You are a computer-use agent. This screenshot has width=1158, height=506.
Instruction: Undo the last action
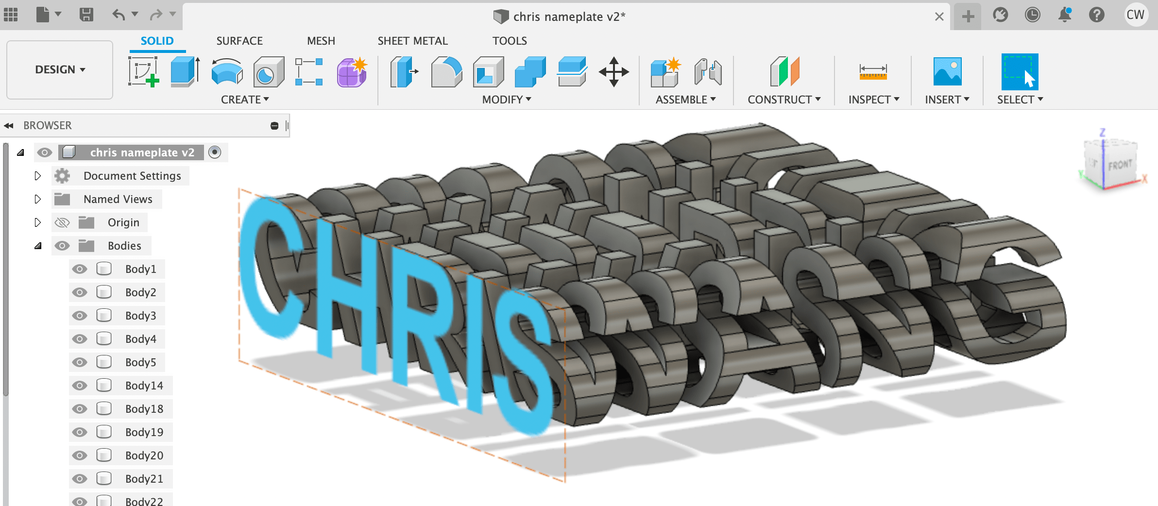coord(119,15)
